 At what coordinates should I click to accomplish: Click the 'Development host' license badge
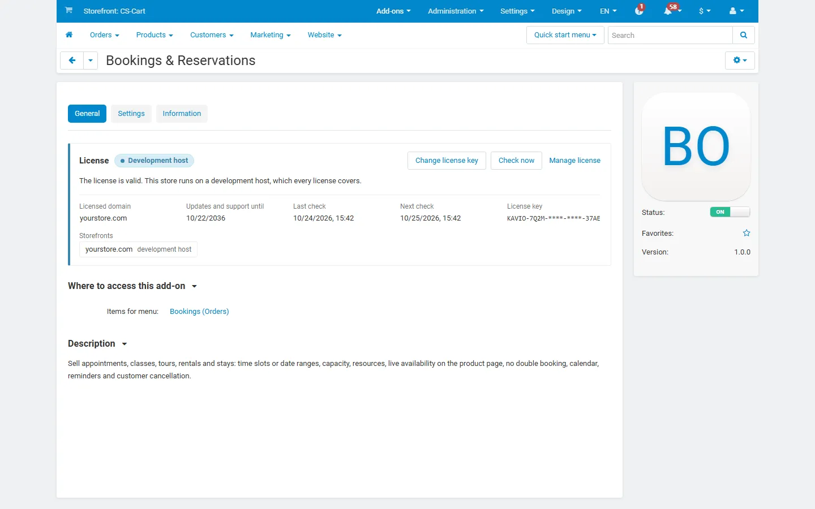pos(154,161)
